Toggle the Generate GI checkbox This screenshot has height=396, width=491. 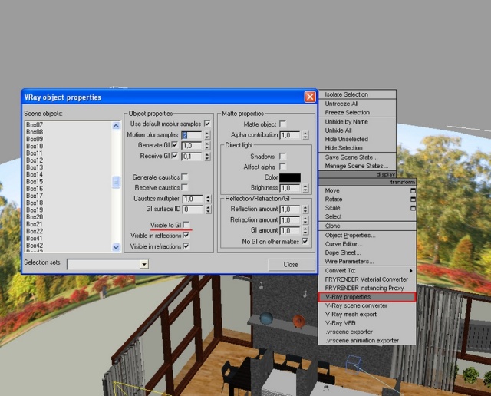click(x=175, y=145)
